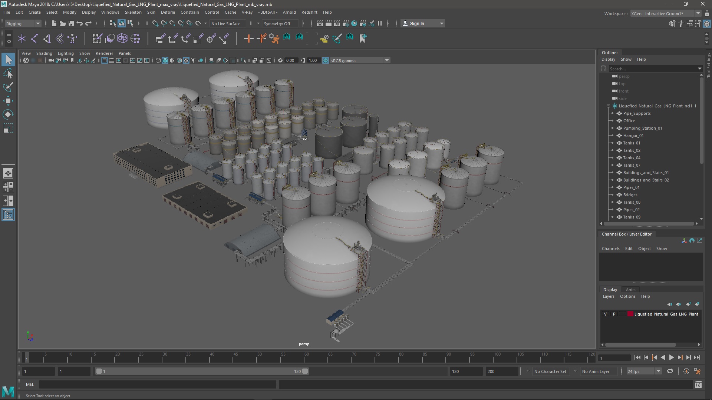Click the Open Scene folder icon
The width and height of the screenshot is (712, 400).
(x=62, y=23)
